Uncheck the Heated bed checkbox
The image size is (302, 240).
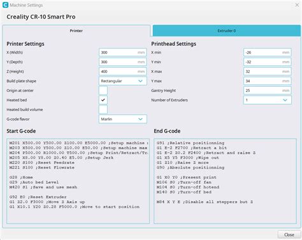coord(103,100)
